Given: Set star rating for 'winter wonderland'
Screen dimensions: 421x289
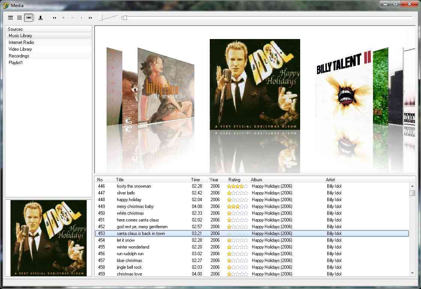Looking at the screenshot, I should [238, 247].
